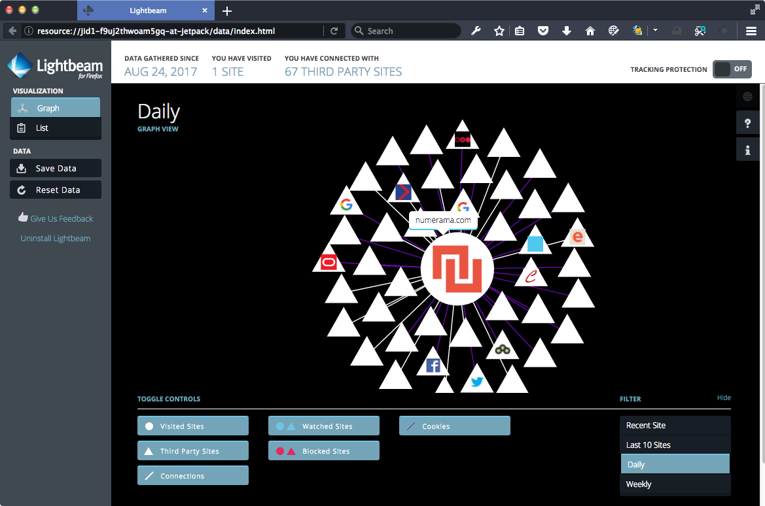Click the numerama.com tooltip label
765x506 pixels.
(443, 220)
